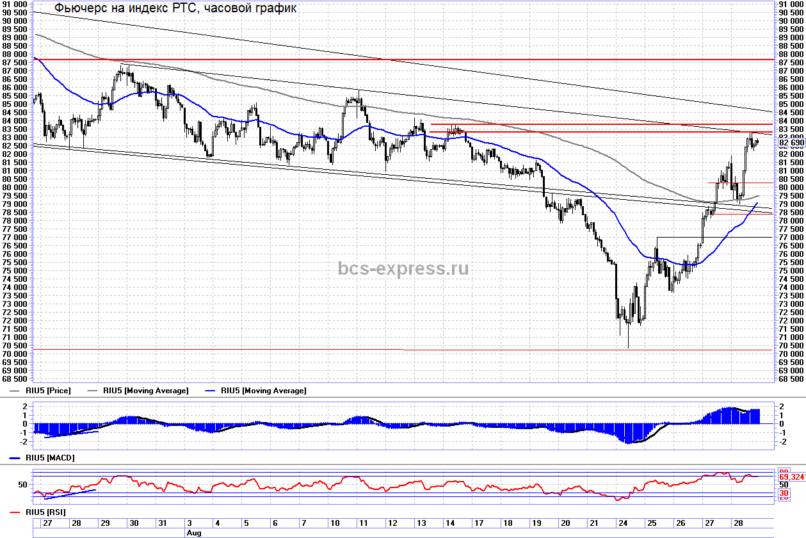806x538 pixels.
Task: Select date 19 on the time axis
Action: point(536,523)
